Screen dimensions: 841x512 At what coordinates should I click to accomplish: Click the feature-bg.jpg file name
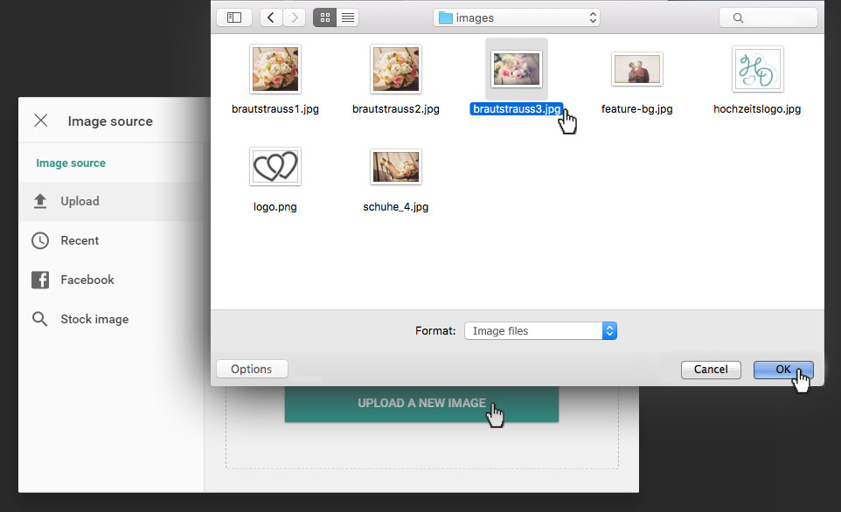637,109
